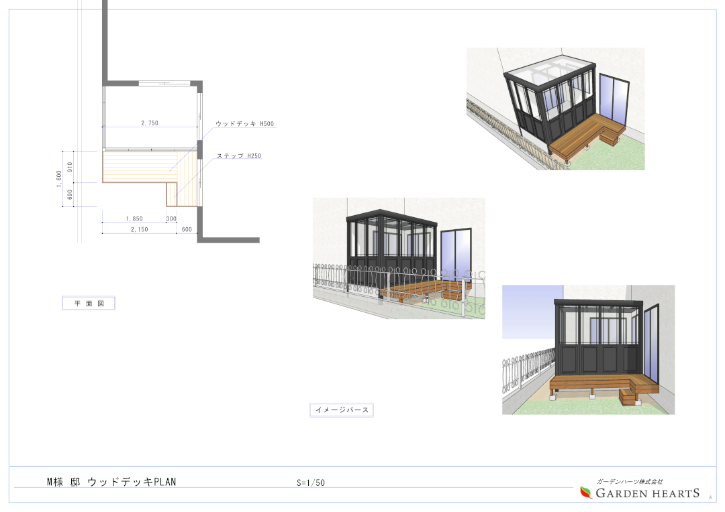Click the 300 dimension label on the plan

[x=171, y=218]
